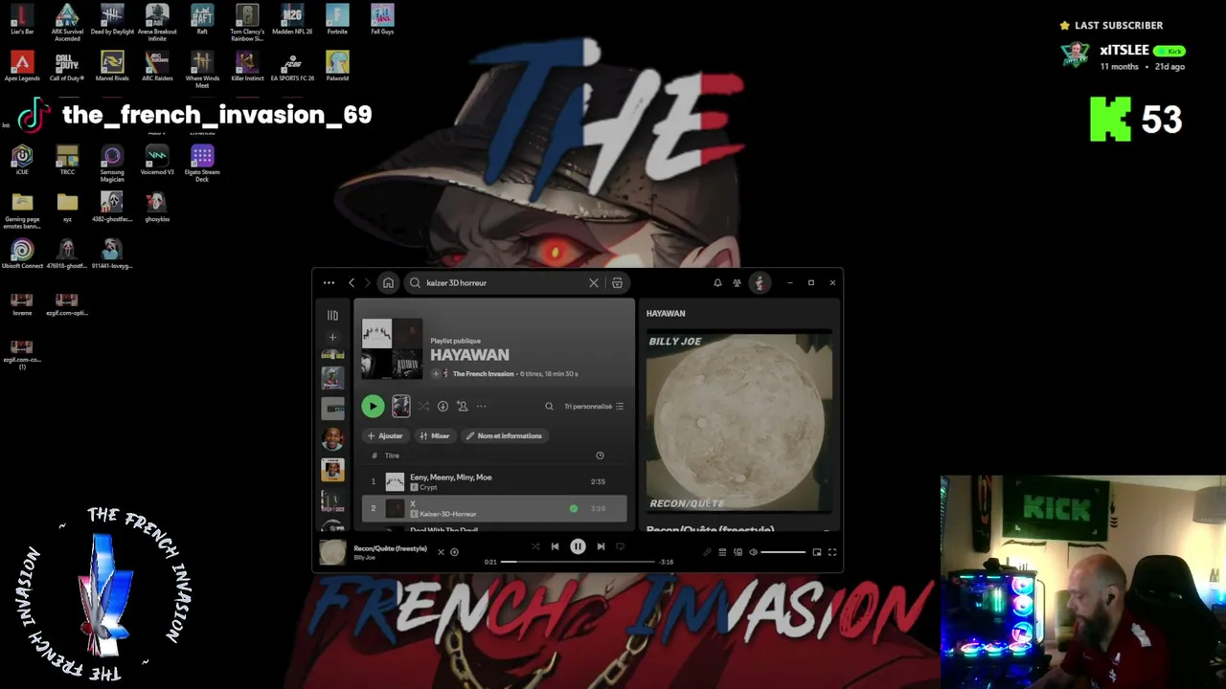
Task: Show the friends activity panel
Action: pos(737,282)
